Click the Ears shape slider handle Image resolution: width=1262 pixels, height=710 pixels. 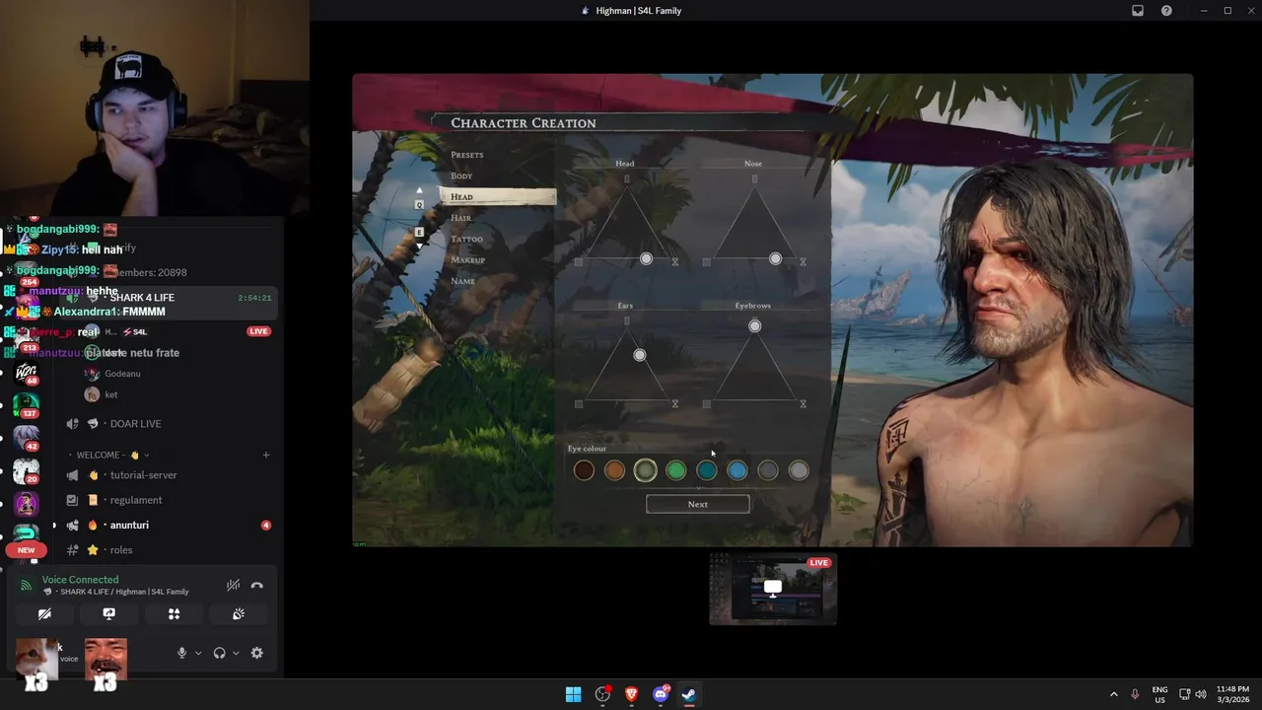point(640,355)
